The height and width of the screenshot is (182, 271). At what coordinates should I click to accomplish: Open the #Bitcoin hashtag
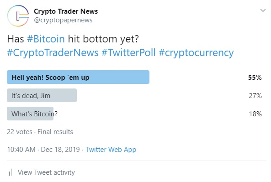click(46, 39)
